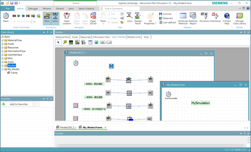Switch to the Debugger ribbon tab
This screenshot has width=251, height=152.
(33, 8)
